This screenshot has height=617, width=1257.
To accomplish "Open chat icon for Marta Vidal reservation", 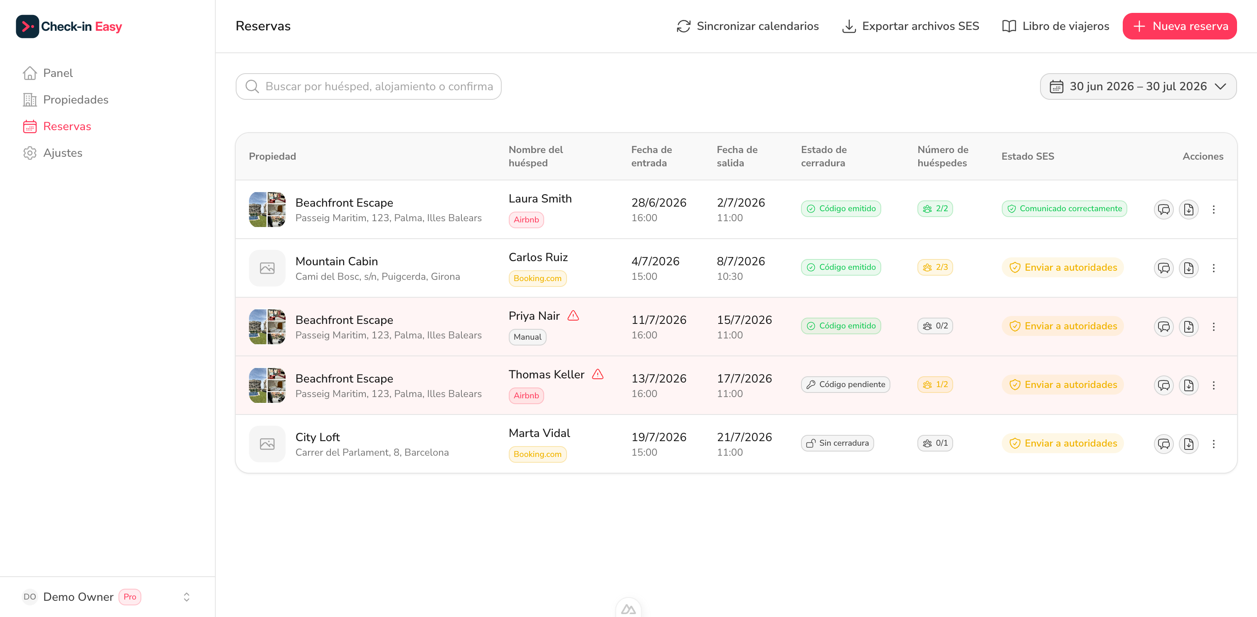I will pyautogui.click(x=1164, y=444).
